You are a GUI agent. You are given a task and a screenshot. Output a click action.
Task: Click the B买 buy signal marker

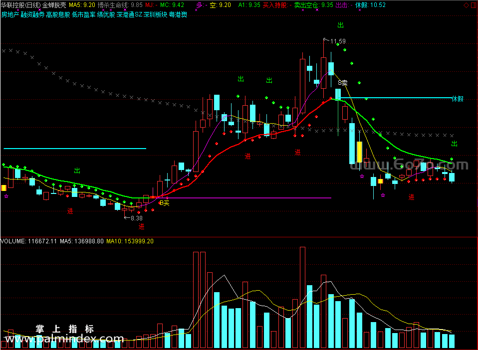pos(164,203)
